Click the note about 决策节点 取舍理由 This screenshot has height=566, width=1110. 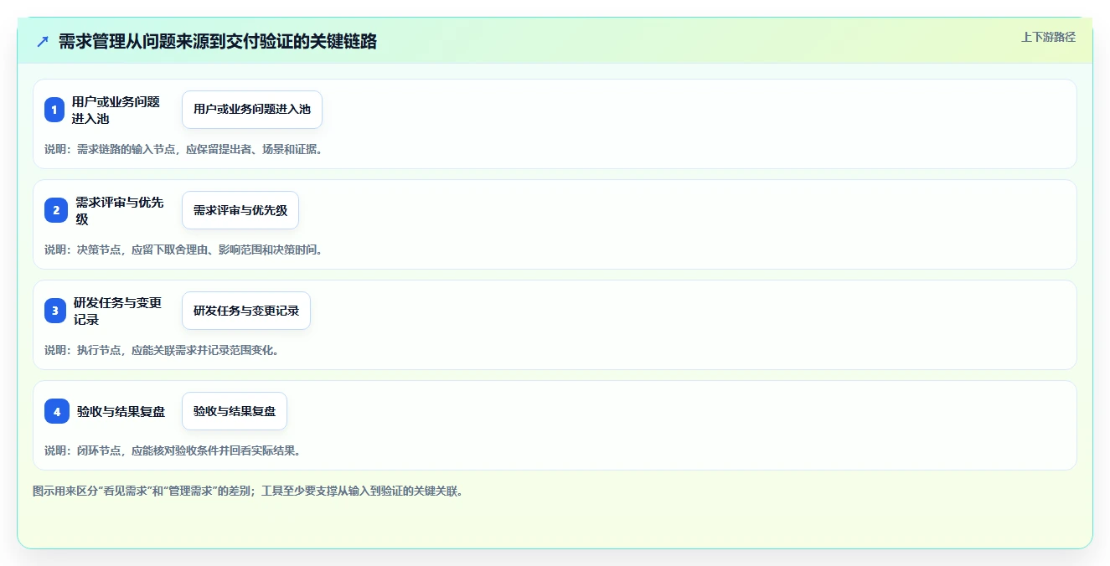pyautogui.click(x=183, y=250)
